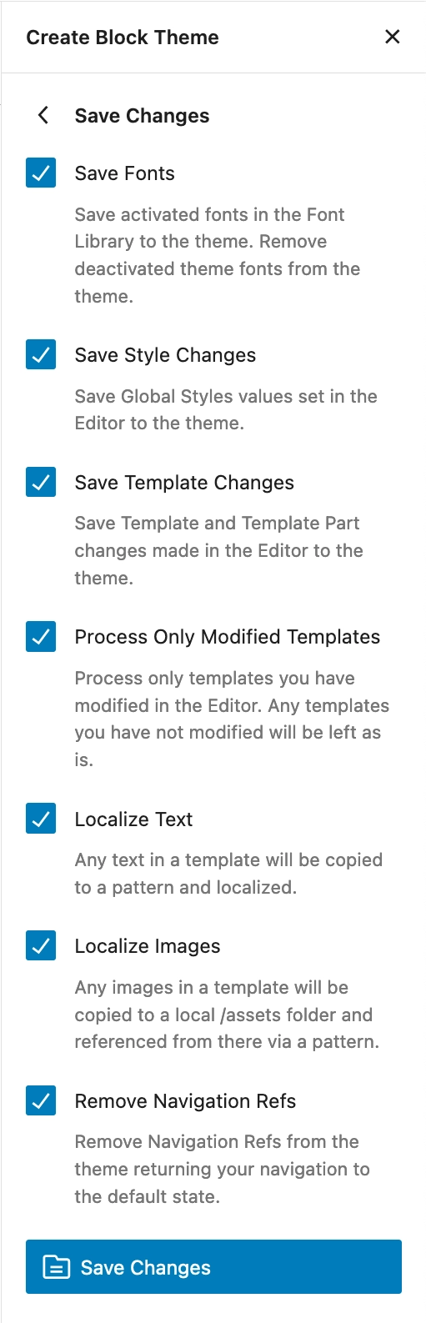Click the Localize Images label text

[148, 946]
